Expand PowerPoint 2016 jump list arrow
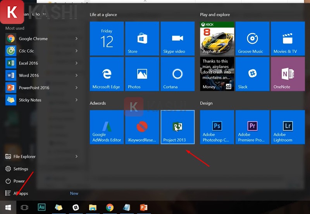 tap(76, 88)
